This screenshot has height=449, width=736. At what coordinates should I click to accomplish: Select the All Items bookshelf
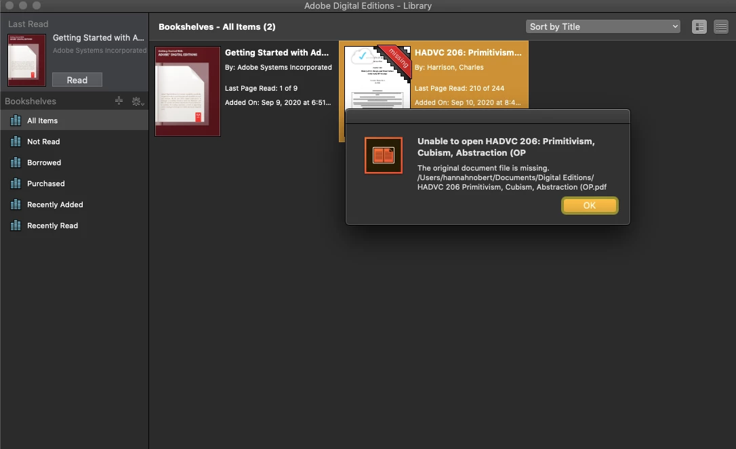pyautogui.click(x=74, y=121)
